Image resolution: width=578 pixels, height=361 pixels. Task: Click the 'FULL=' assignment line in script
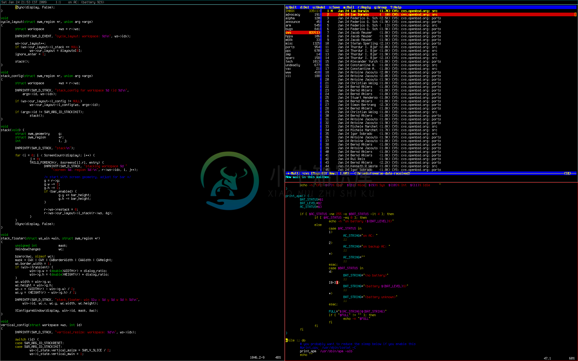(358, 311)
